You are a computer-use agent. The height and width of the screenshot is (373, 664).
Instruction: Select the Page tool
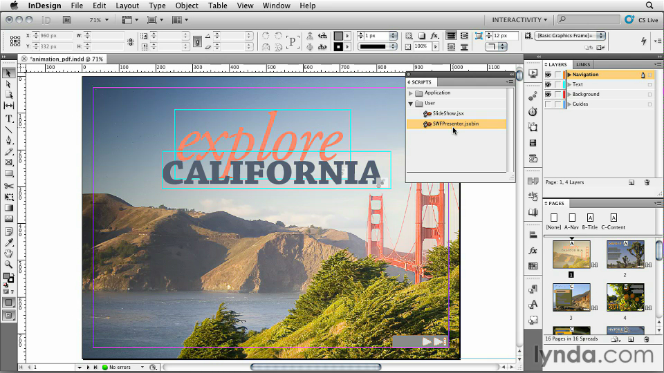coord(8,95)
